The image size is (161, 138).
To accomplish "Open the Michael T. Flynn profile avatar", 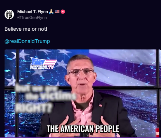I will [9, 15].
